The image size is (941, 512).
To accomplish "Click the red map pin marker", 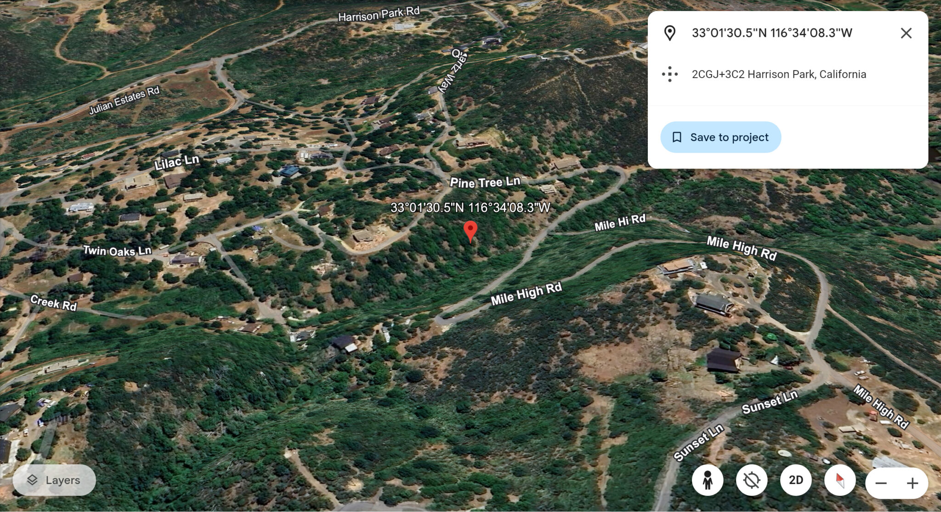I will click(470, 231).
